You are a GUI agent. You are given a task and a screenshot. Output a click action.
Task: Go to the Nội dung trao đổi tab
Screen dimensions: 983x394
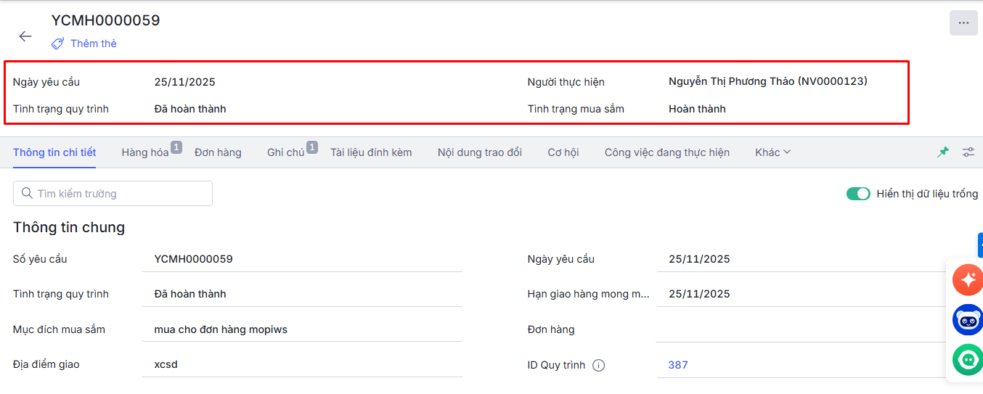pos(479,152)
